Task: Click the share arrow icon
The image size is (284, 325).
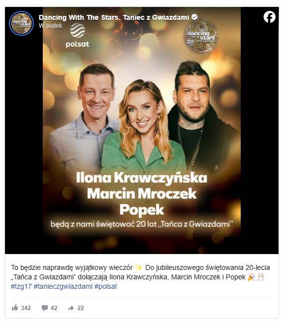Action: (71, 308)
